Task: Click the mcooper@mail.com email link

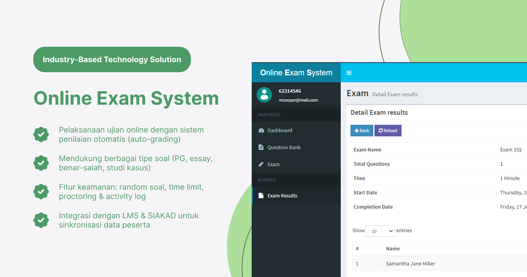Action: tap(298, 100)
